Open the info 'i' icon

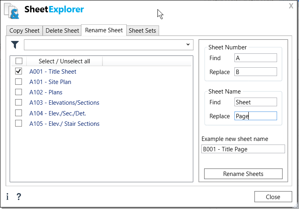pos(8,197)
